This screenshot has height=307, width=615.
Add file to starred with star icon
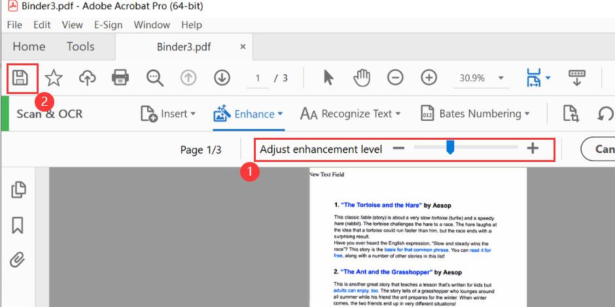click(54, 78)
